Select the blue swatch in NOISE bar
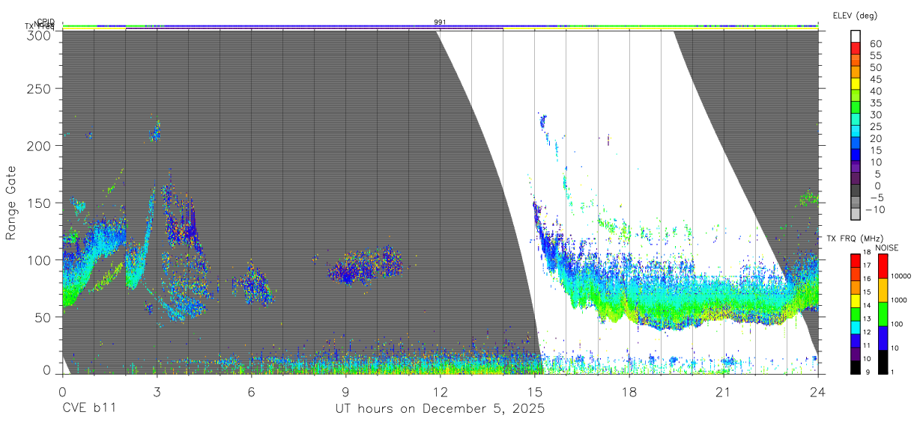The height and width of the screenshot is (424, 920). click(x=883, y=338)
